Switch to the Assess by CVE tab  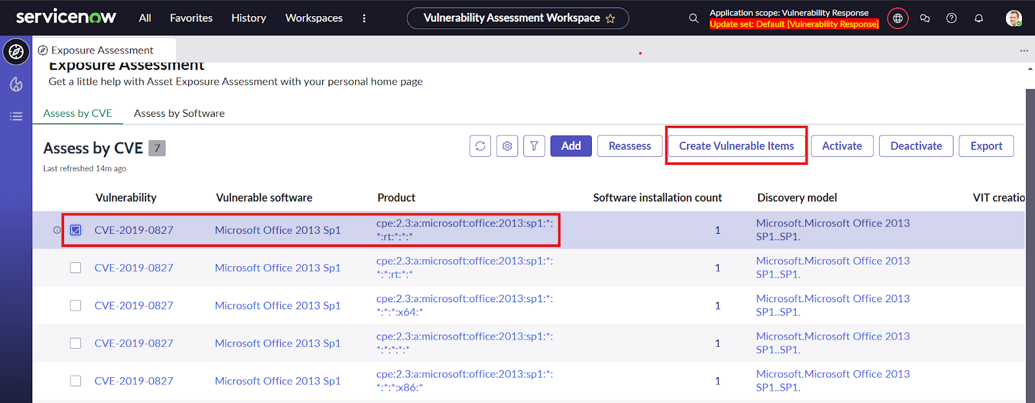pos(78,113)
